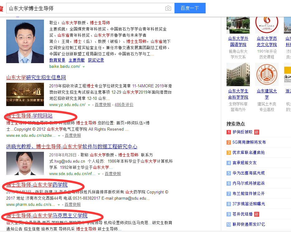Open 百度快照 for www.yz.sdu.edu.cn result
Viewport: 291px width, 232px height.
tap(103, 105)
